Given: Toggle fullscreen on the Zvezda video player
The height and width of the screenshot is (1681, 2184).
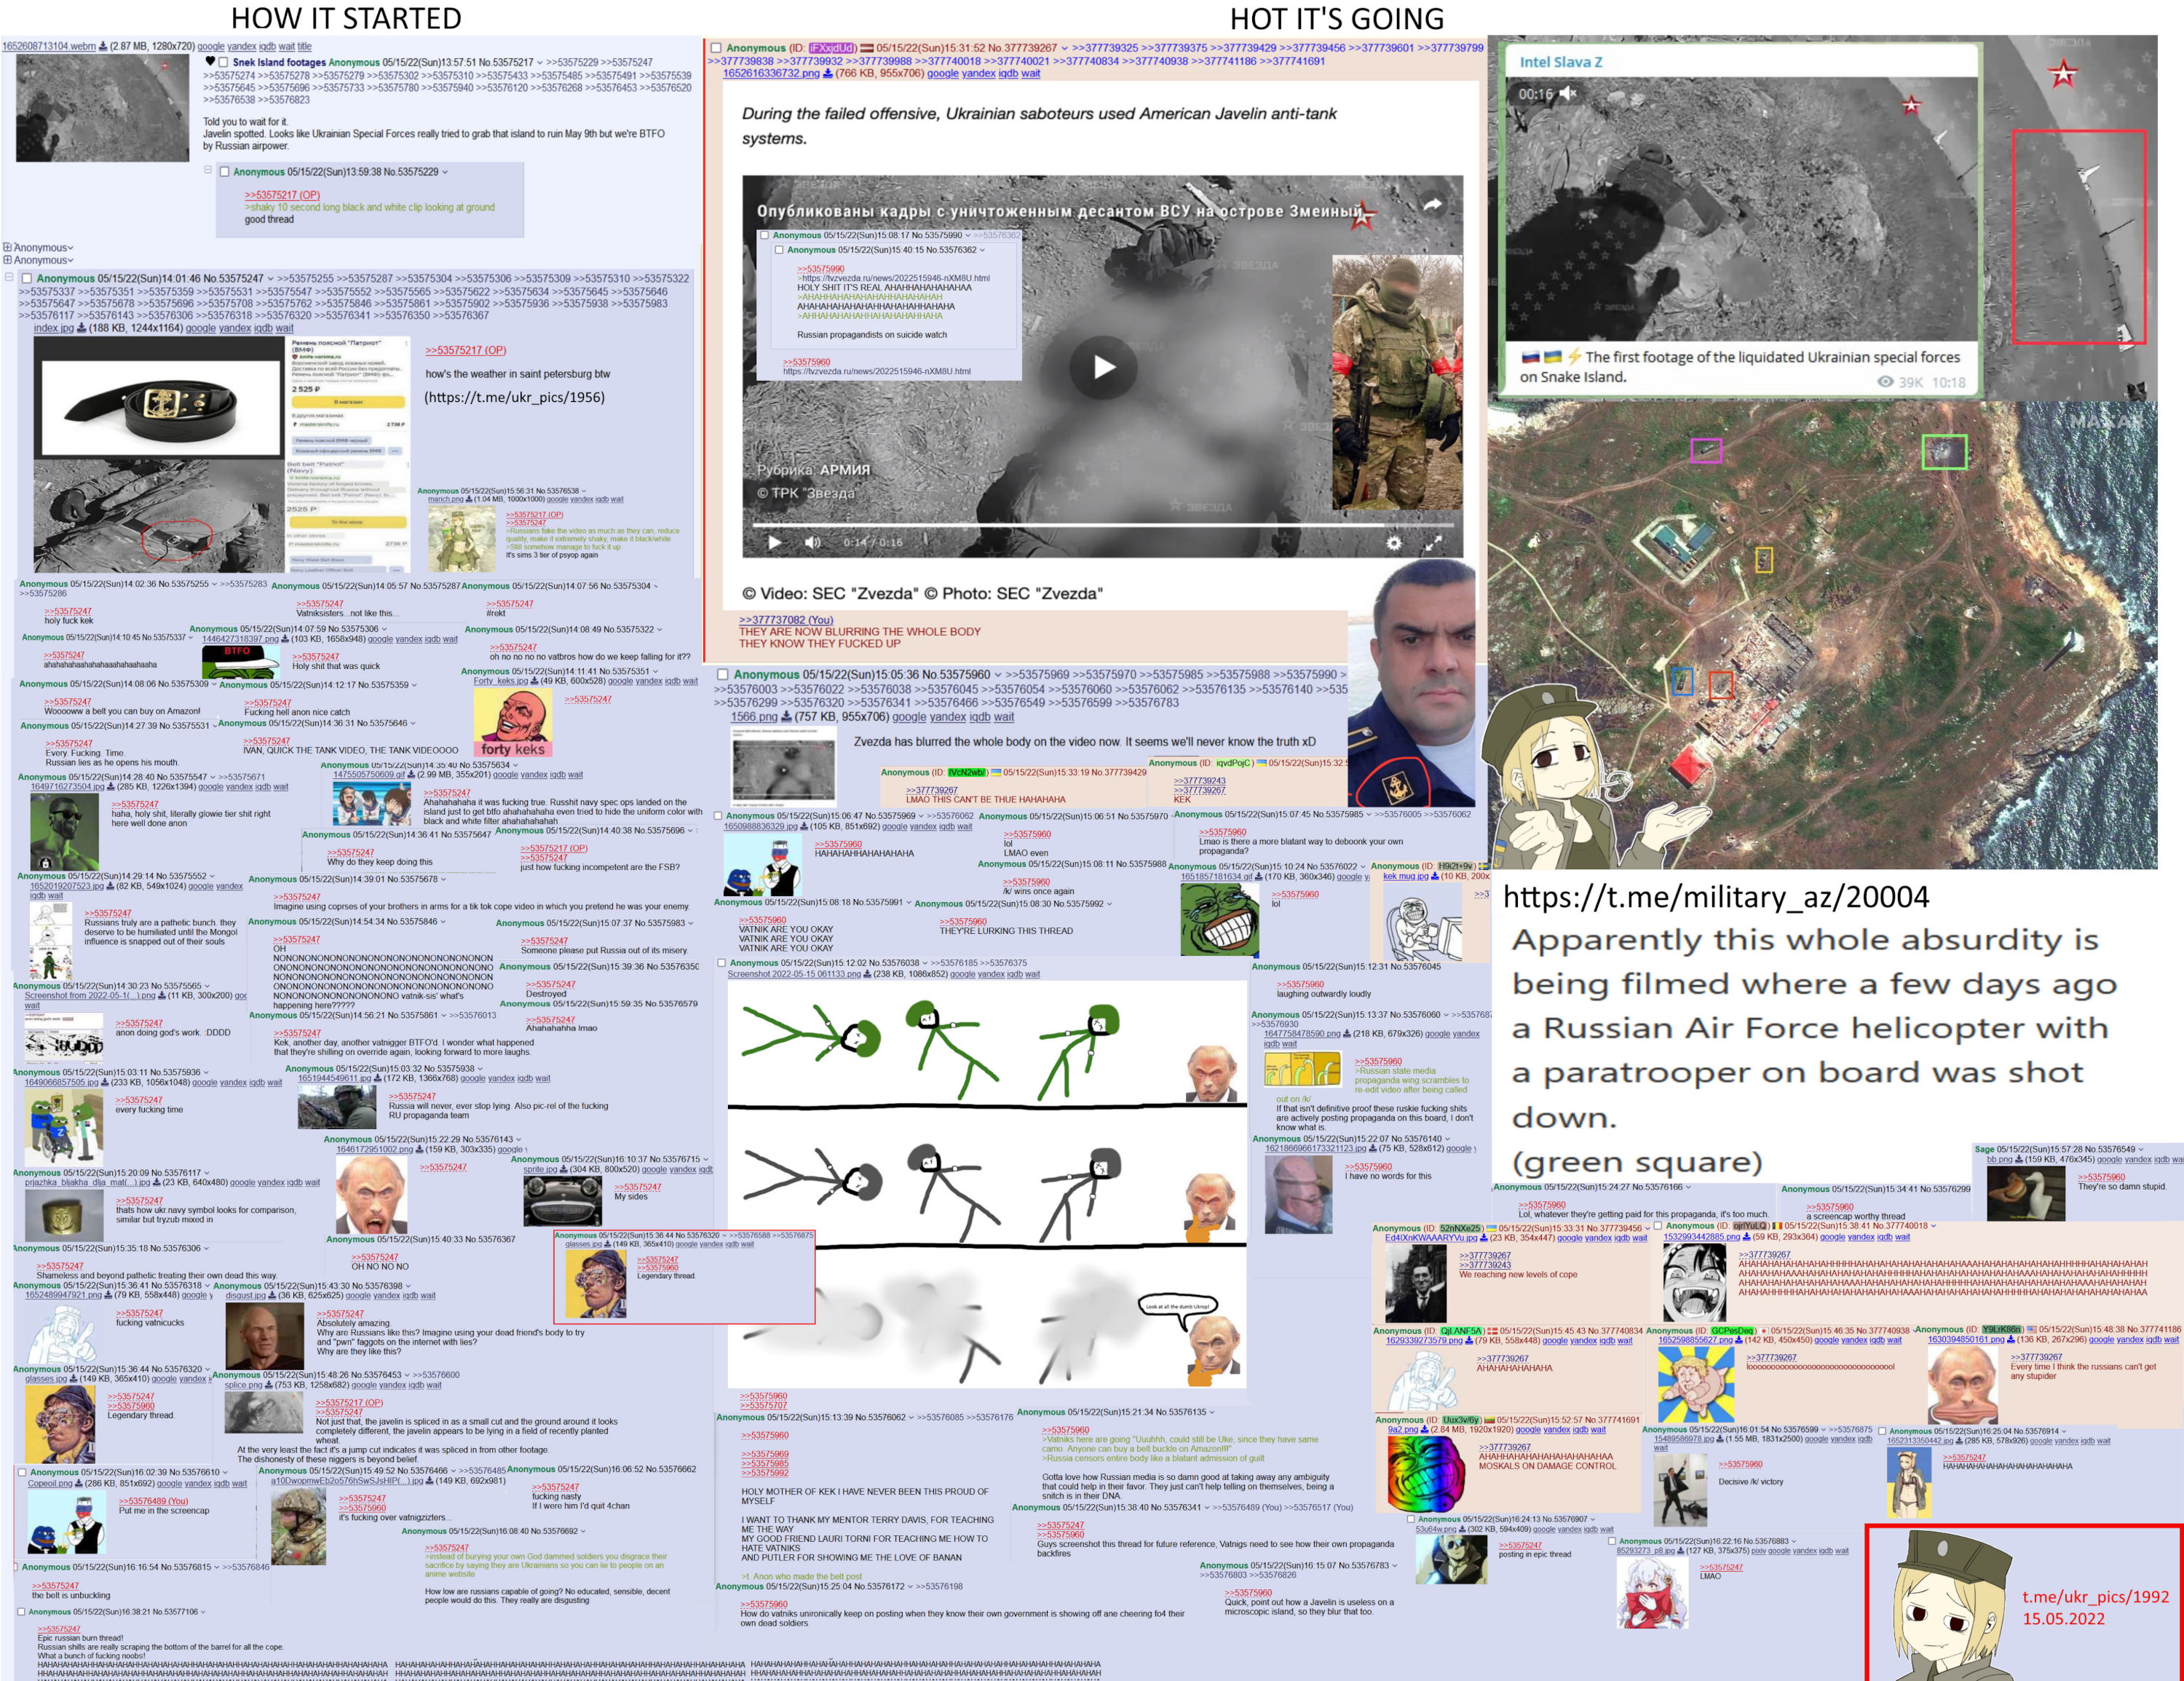Looking at the screenshot, I should (x=1433, y=543).
